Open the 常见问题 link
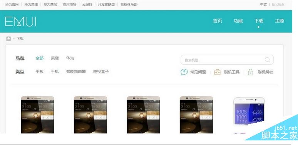 (198, 72)
